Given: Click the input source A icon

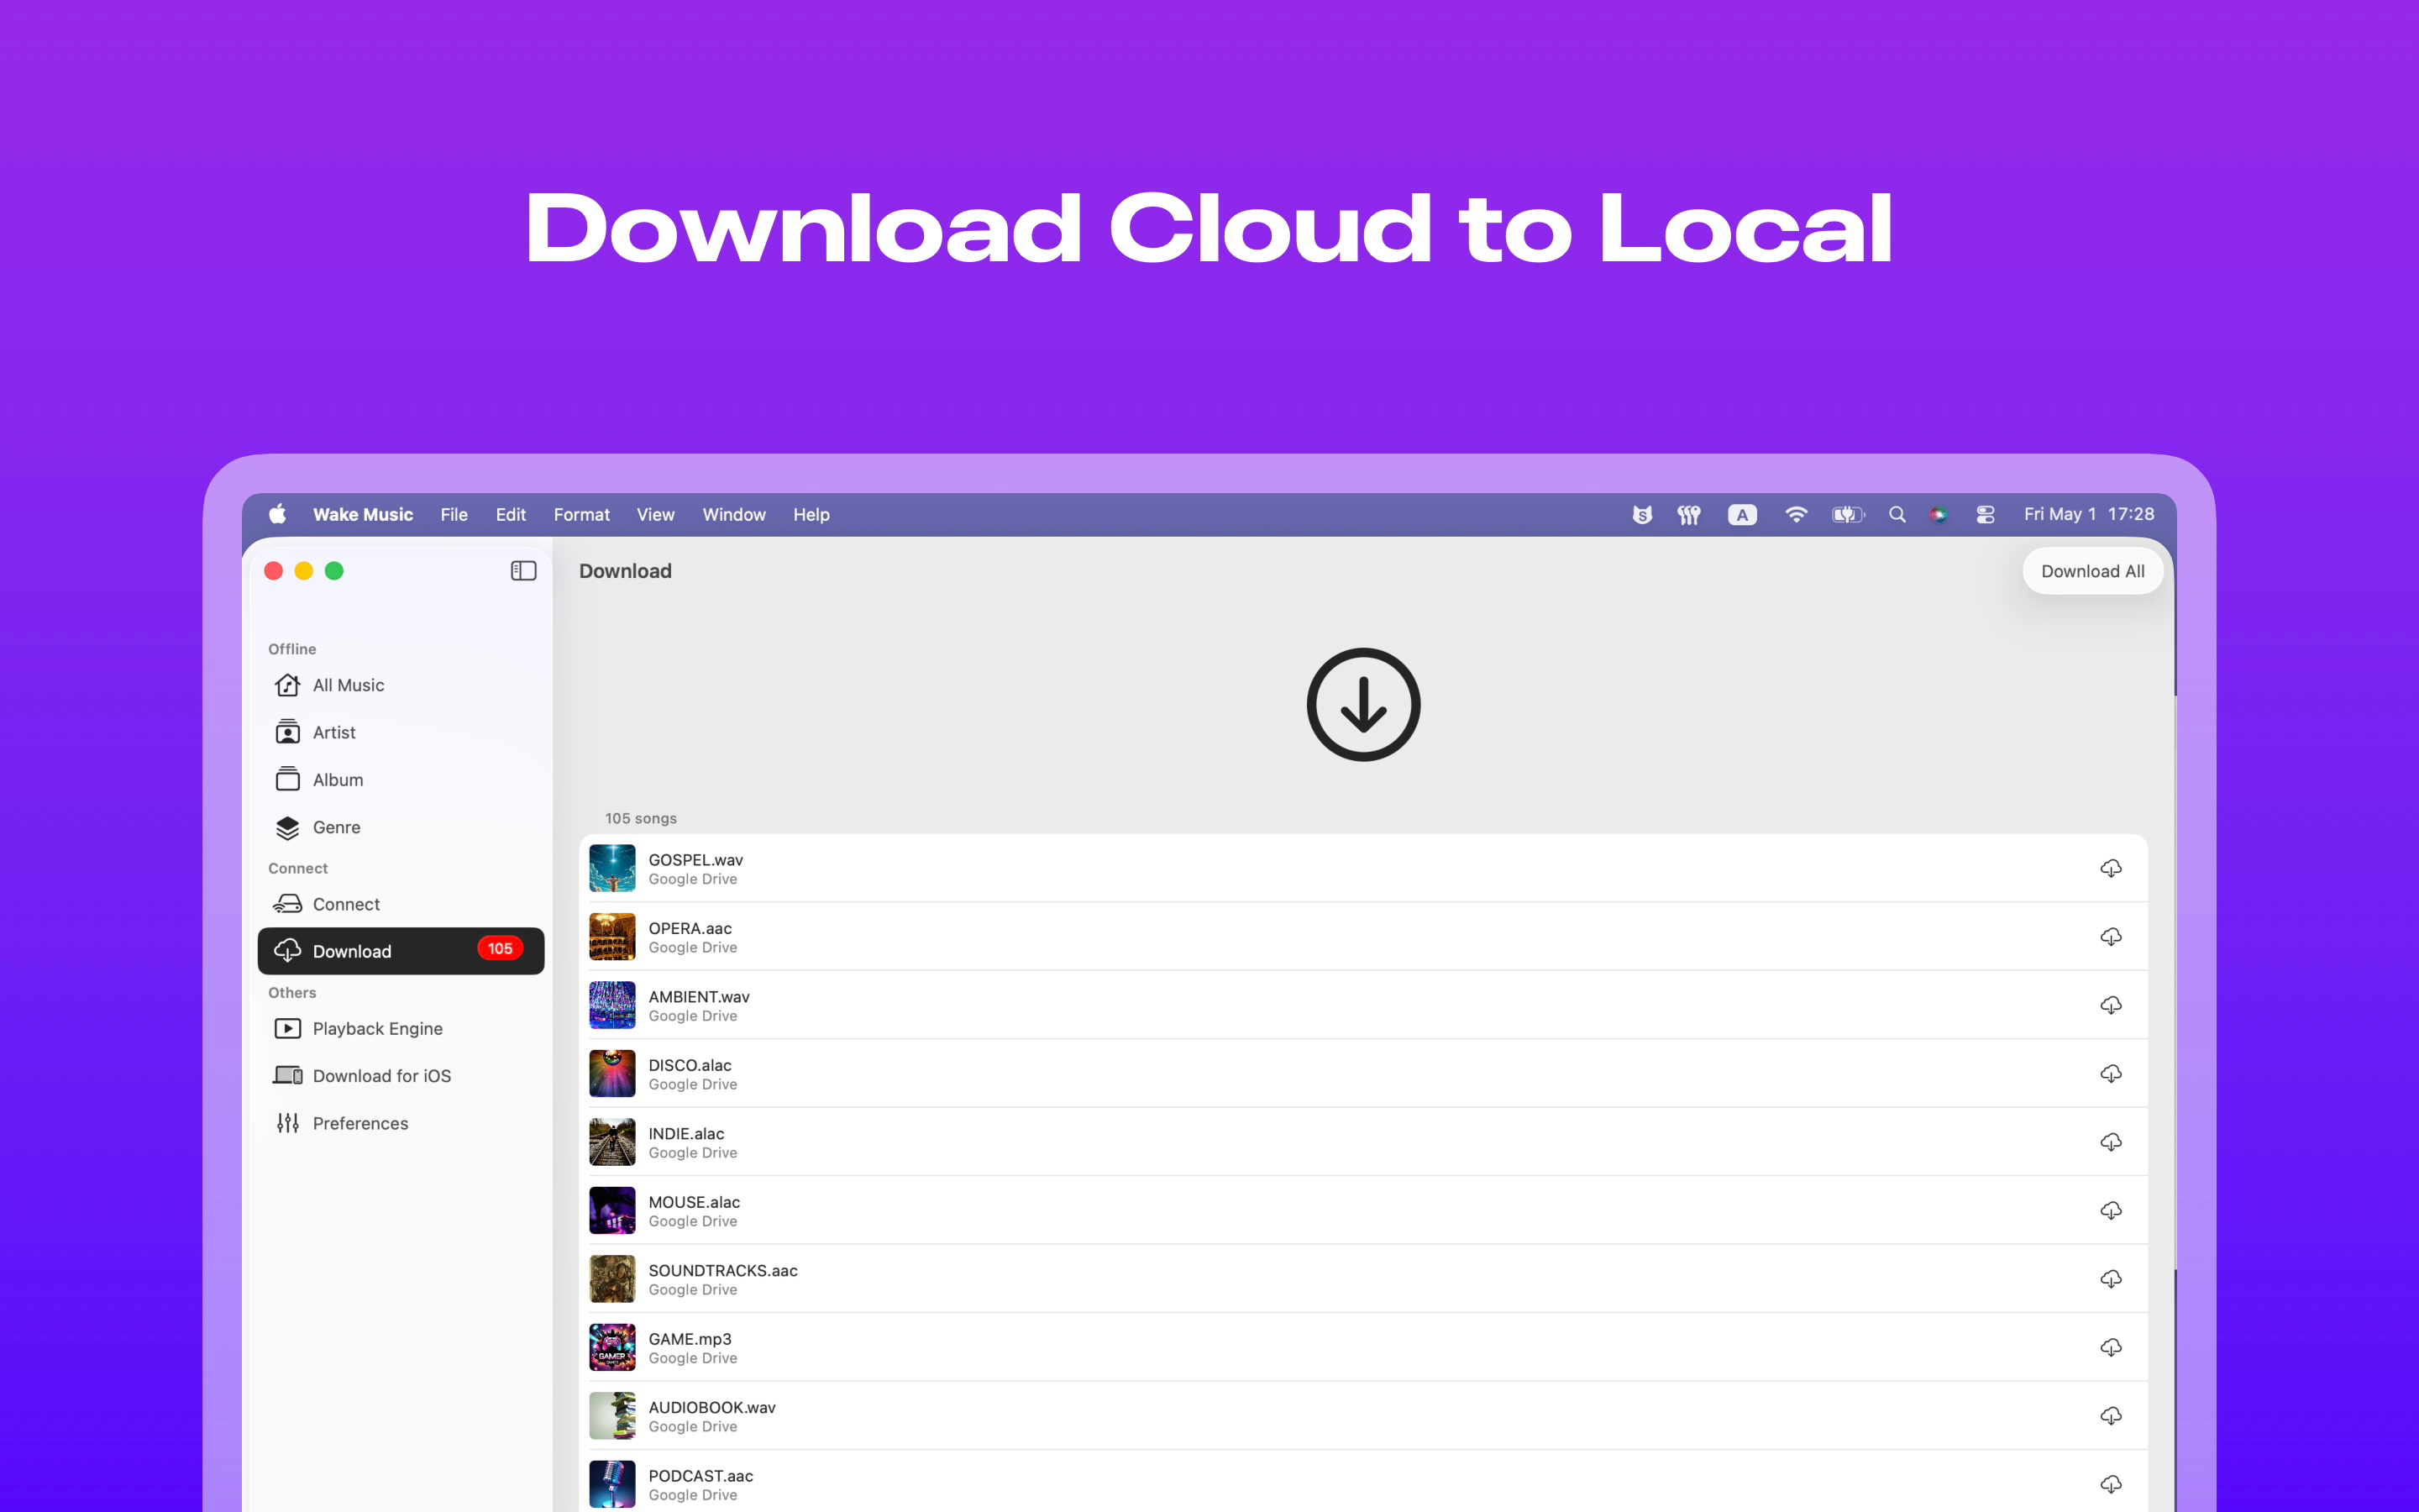Looking at the screenshot, I should tap(1742, 514).
